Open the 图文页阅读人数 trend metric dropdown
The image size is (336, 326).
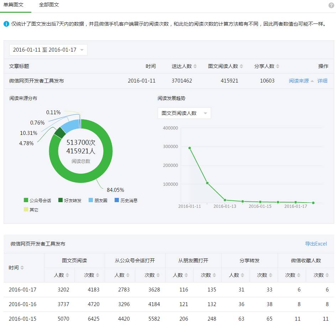click(x=184, y=113)
